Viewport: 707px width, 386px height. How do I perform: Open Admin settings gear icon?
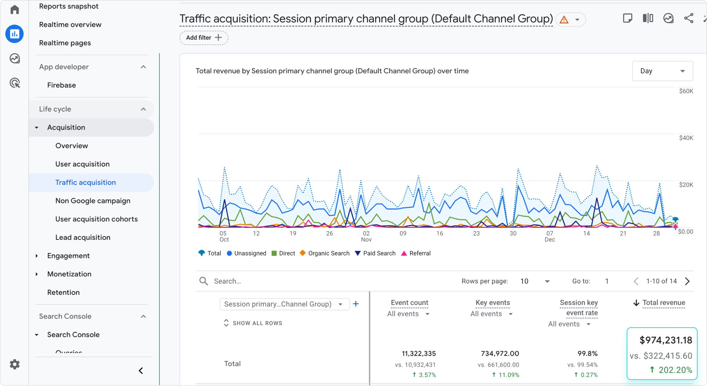[14, 364]
